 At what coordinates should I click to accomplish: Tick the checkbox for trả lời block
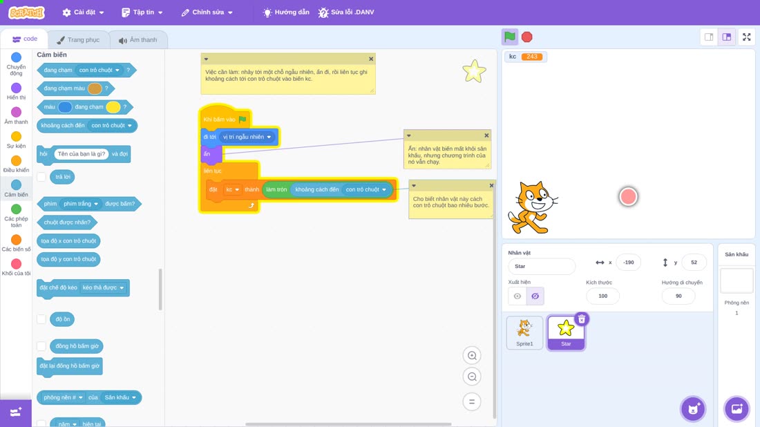[x=41, y=177]
